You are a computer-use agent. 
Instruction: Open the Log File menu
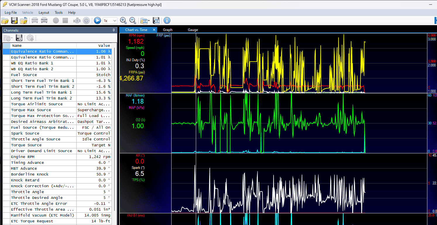pos(11,13)
